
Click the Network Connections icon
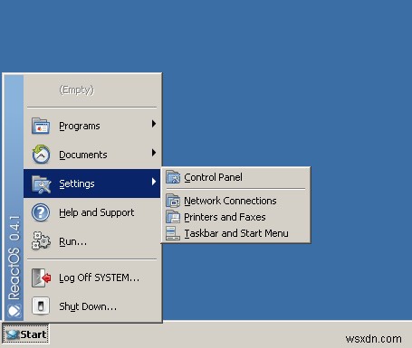click(x=173, y=201)
